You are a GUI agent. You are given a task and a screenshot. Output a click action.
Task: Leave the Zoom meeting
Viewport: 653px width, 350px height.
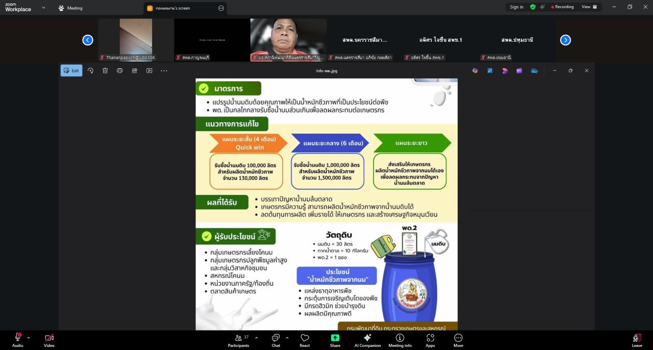637,340
